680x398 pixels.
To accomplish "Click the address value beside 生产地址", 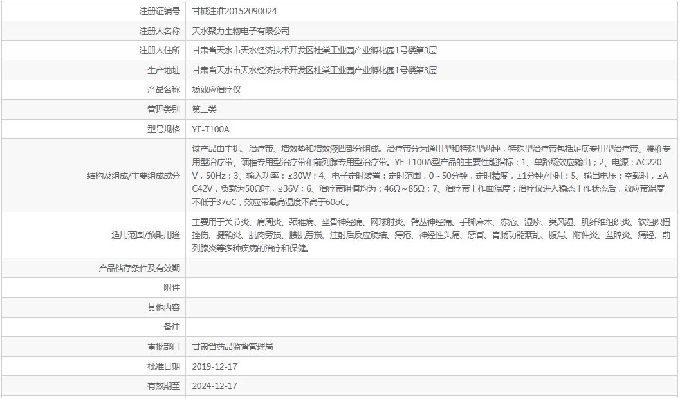I will [x=315, y=70].
